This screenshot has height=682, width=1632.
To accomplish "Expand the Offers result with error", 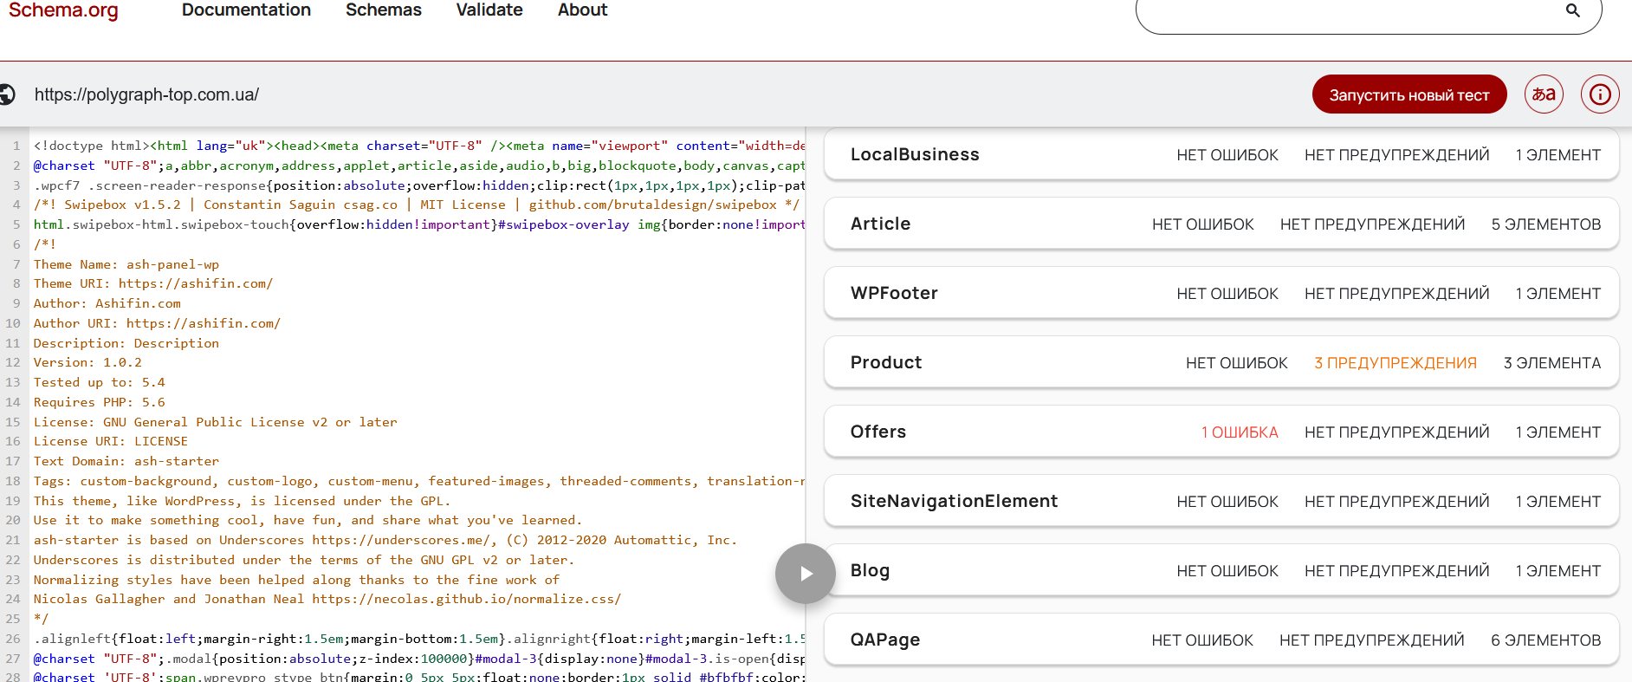I will click(1221, 432).
